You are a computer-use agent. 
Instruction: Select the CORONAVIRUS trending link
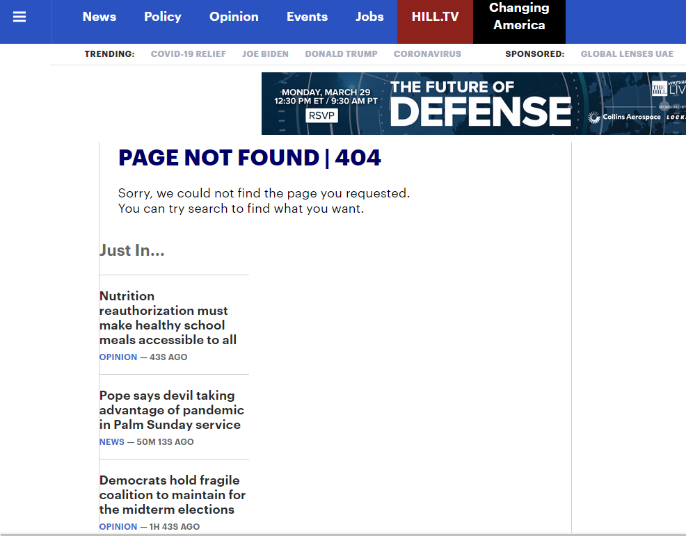tap(427, 54)
